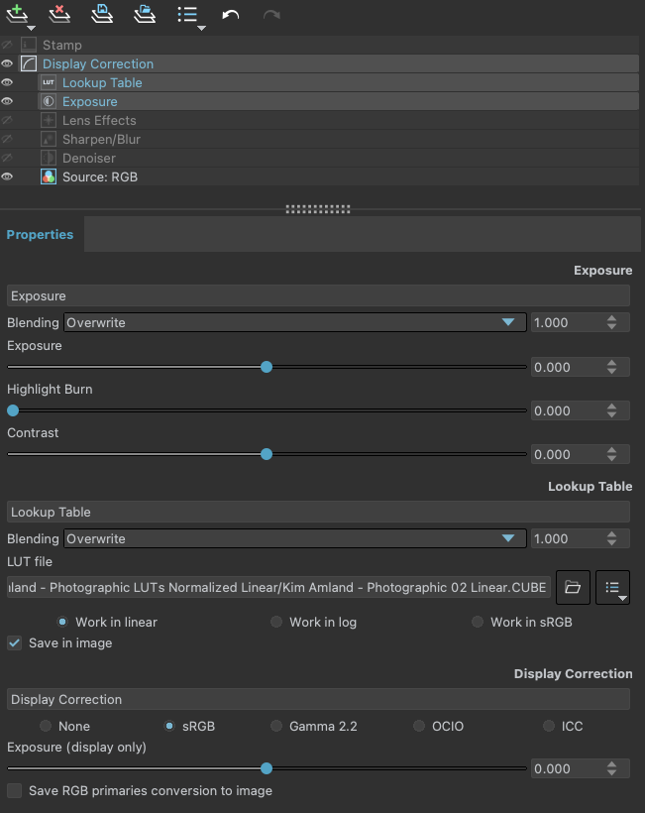The width and height of the screenshot is (645, 813).
Task: Click the load layer tree icon
Action: pos(145,14)
